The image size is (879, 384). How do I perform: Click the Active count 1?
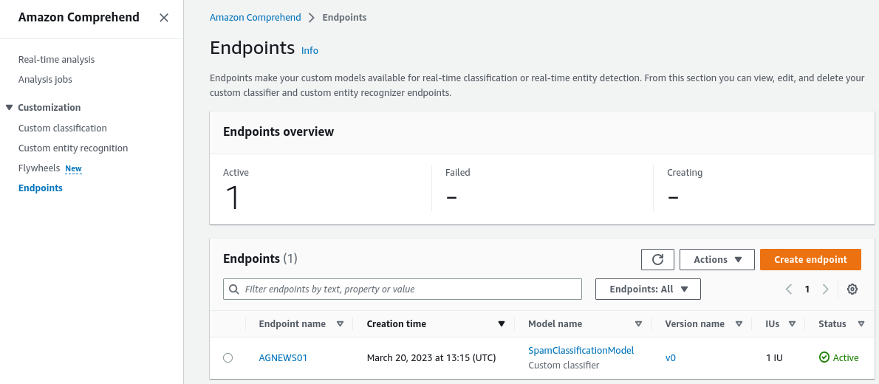click(x=232, y=197)
